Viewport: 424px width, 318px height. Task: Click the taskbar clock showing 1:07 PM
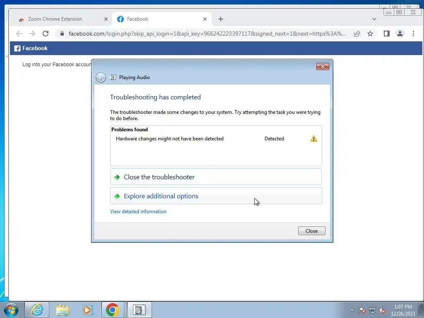point(403,310)
